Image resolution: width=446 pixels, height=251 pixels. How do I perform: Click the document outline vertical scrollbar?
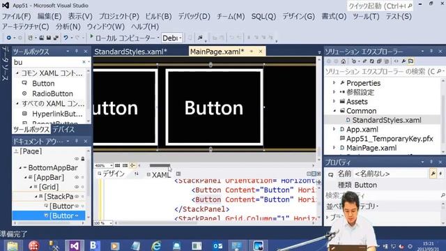coord(89,183)
